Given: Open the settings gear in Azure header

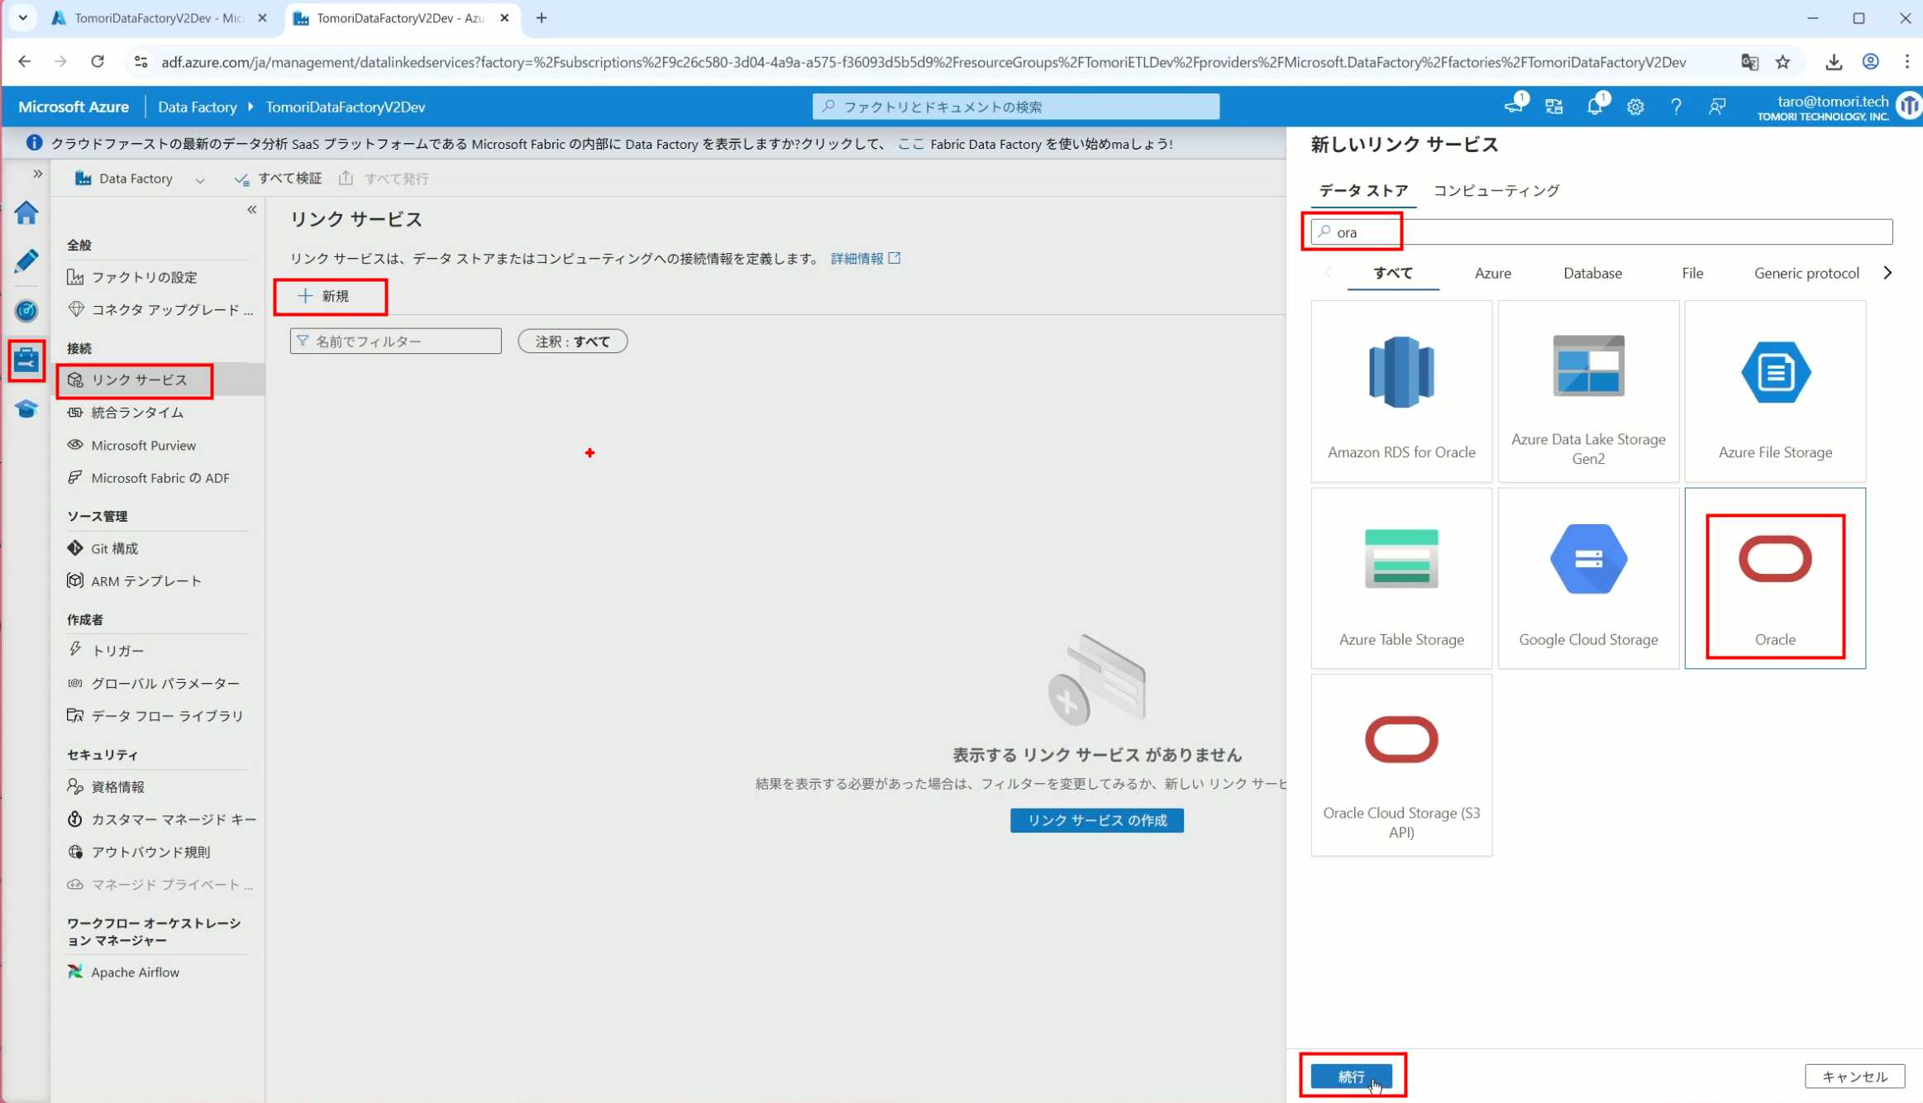Looking at the screenshot, I should (x=1635, y=107).
